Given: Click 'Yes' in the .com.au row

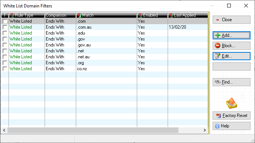Looking at the screenshot, I should pyautogui.click(x=141, y=27).
